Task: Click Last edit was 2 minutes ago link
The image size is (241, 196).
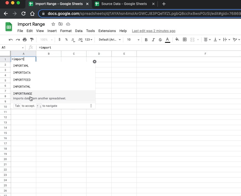Action: (154, 31)
